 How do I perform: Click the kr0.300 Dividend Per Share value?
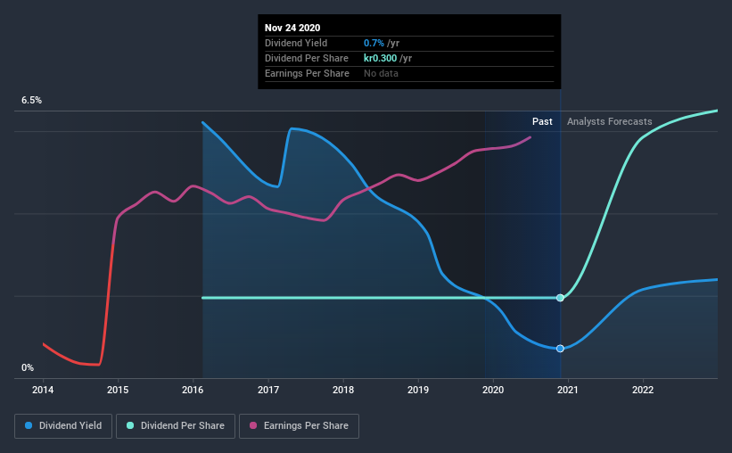pyautogui.click(x=380, y=58)
